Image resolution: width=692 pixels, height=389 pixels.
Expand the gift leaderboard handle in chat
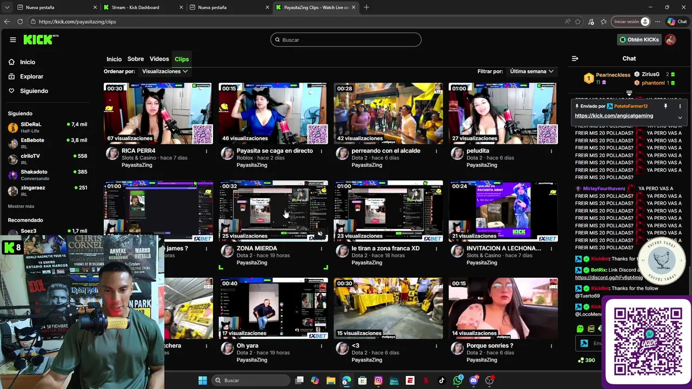coord(629,93)
